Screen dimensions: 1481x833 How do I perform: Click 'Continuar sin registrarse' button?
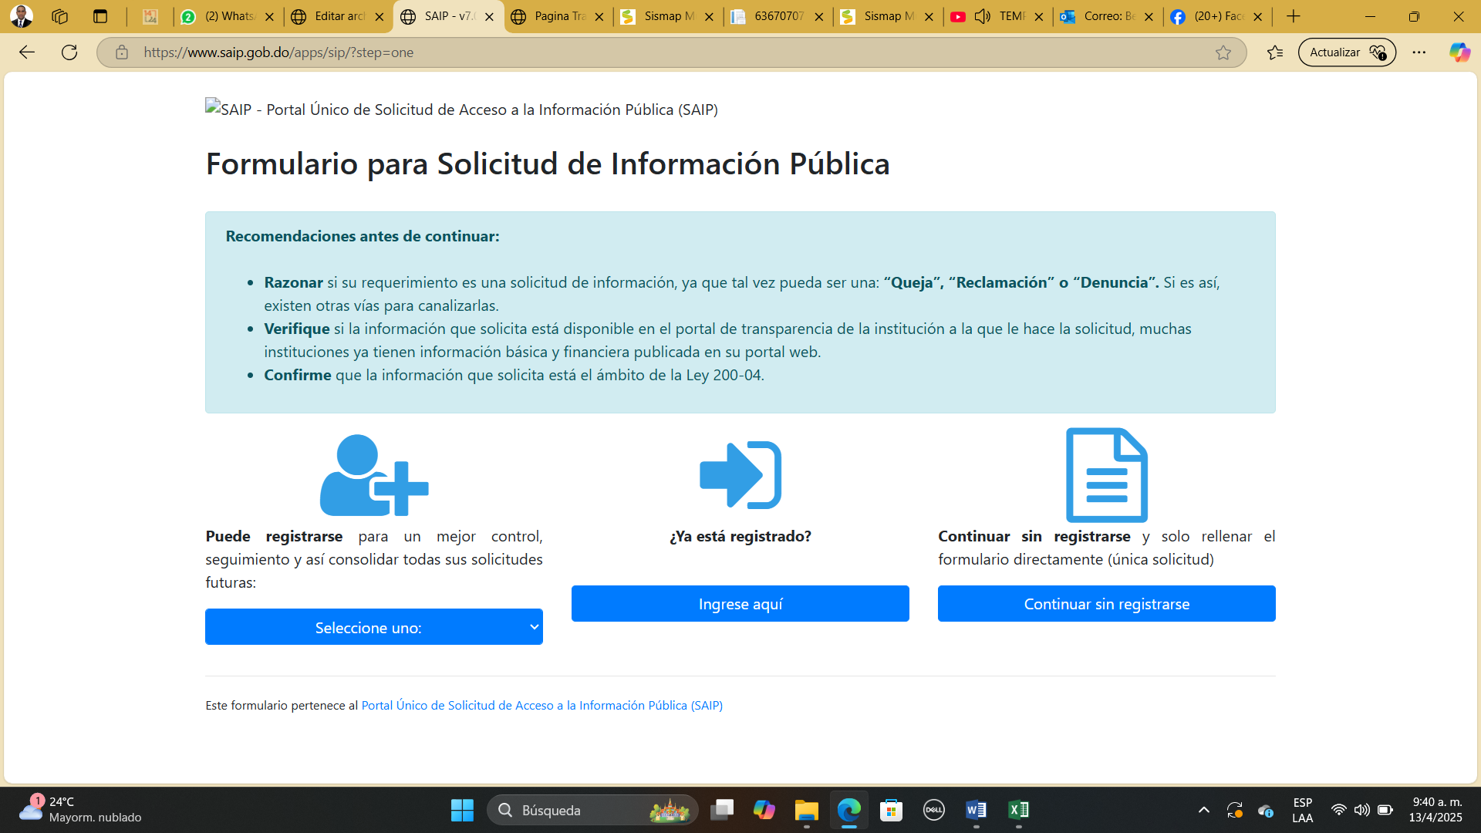(1106, 604)
